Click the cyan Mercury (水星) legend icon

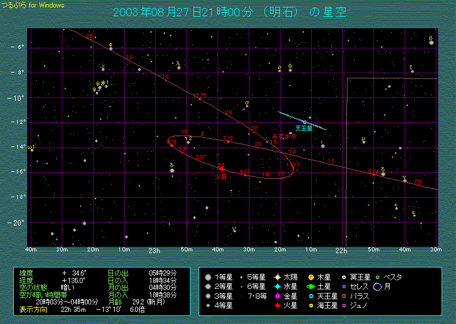tap(277, 287)
